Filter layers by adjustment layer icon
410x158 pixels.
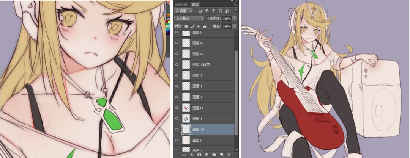pos(207,11)
